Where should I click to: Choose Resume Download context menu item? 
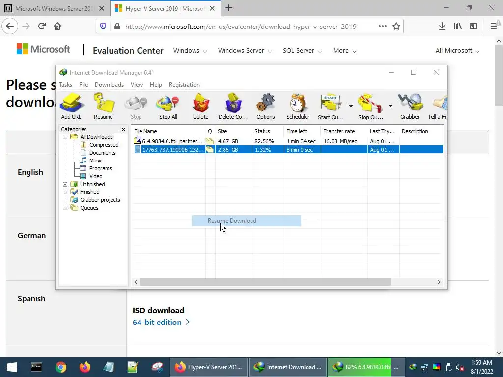click(247, 221)
